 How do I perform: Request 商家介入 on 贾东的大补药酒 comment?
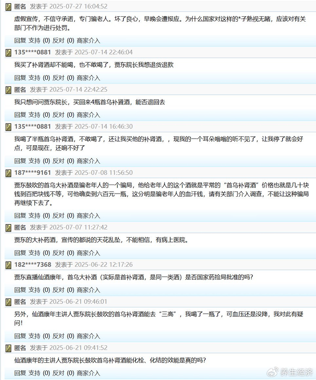tap(88, 253)
